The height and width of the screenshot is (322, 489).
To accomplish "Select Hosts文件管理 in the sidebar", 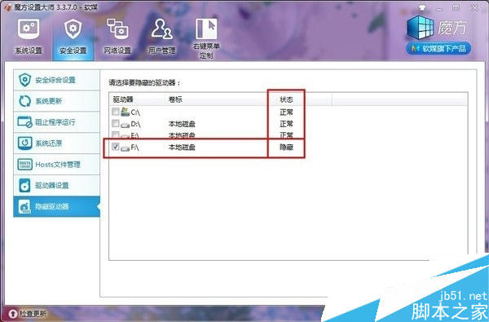I will (56, 164).
